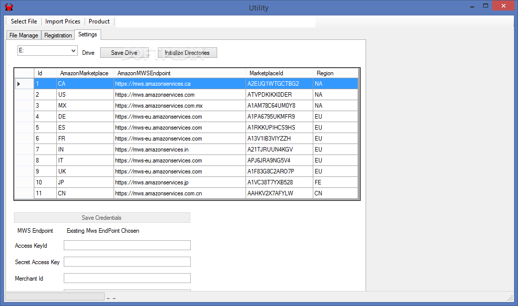Sort by the Id column header
The height and width of the screenshot is (306, 518).
click(x=45, y=73)
